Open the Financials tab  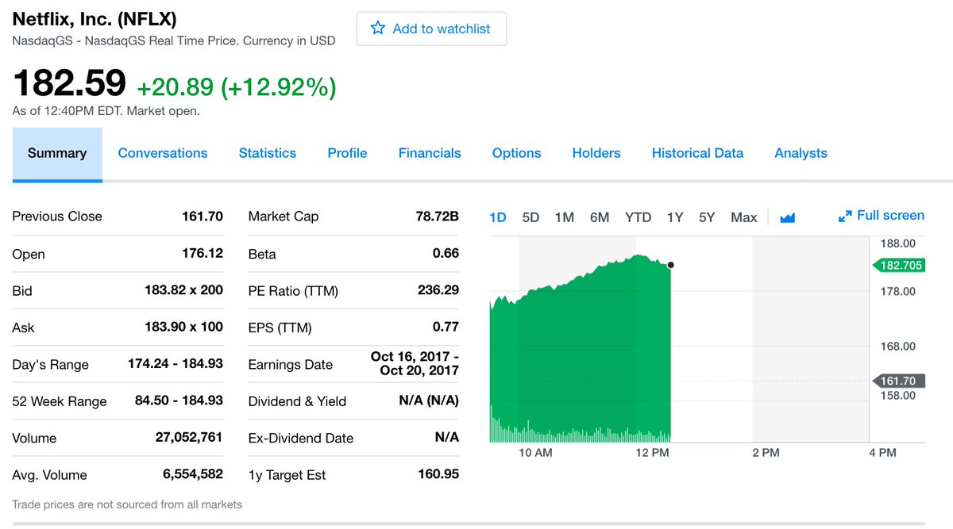(x=430, y=154)
